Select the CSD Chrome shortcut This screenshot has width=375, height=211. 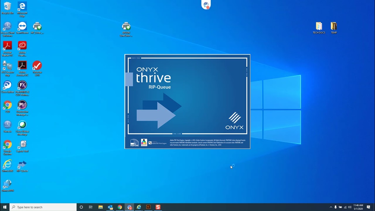pyautogui.click(x=7, y=107)
